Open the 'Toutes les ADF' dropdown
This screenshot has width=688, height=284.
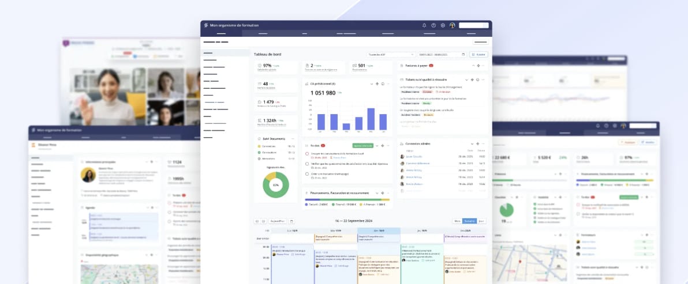coord(390,55)
